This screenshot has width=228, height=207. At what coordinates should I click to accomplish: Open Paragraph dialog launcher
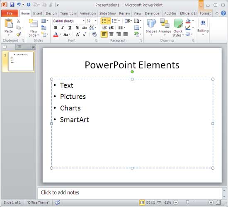click(141, 41)
